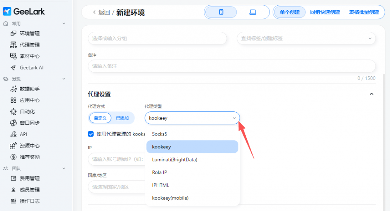Choose Luminati(BrightData) from the proxy type list
Viewport: 390px width, 211px height.
(x=174, y=159)
